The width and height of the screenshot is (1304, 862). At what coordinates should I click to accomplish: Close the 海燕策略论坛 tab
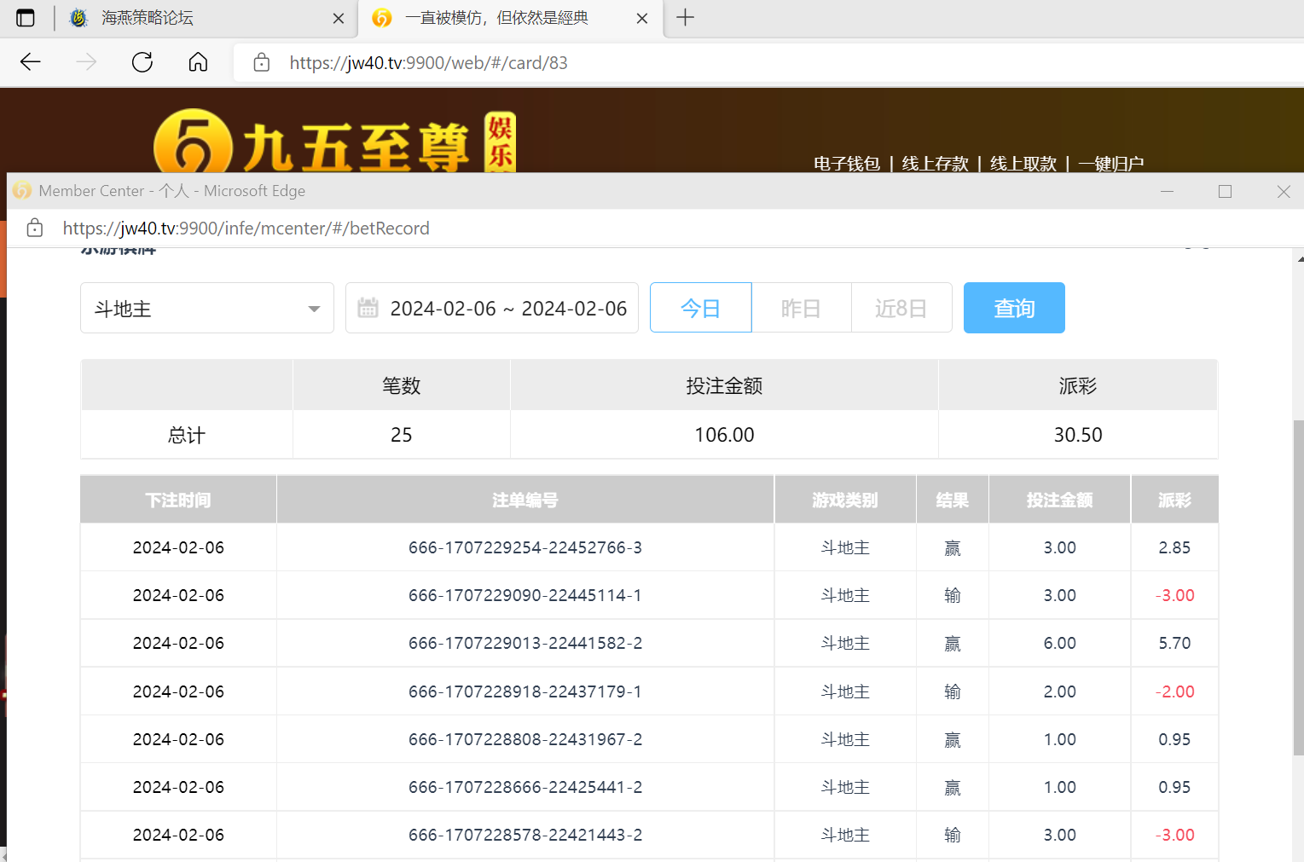coord(339,18)
